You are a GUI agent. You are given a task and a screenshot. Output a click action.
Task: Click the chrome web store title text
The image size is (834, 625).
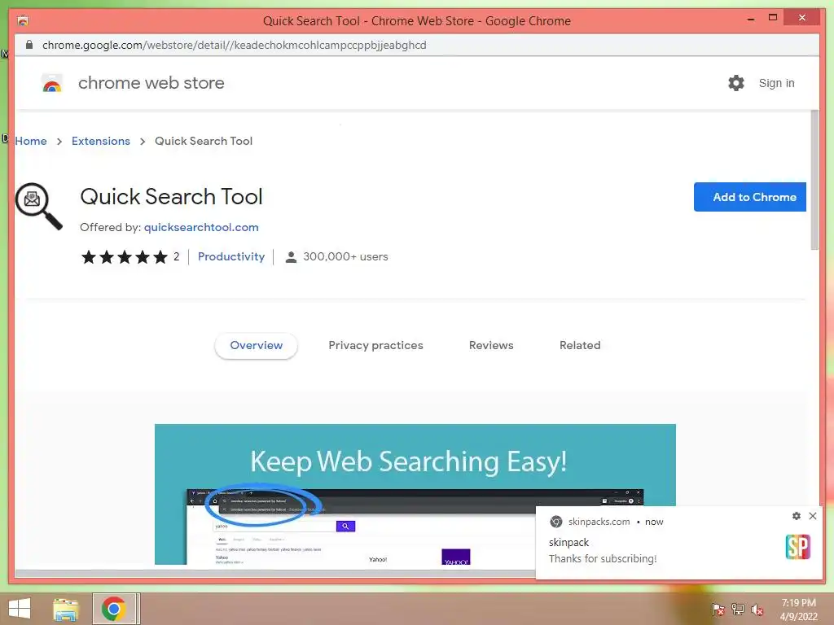pos(151,83)
